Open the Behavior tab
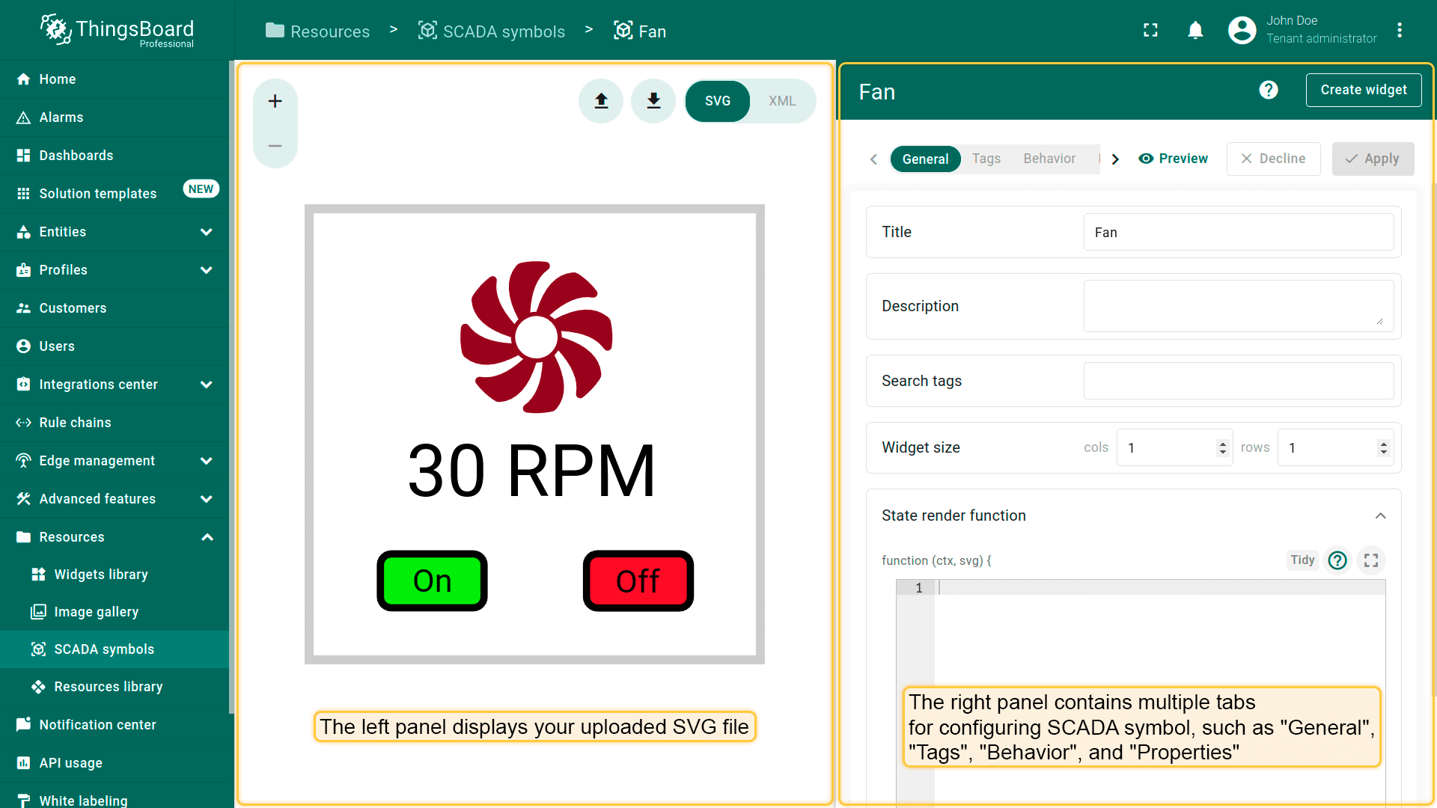The height and width of the screenshot is (808, 1437). click(x=1049, y=159)
